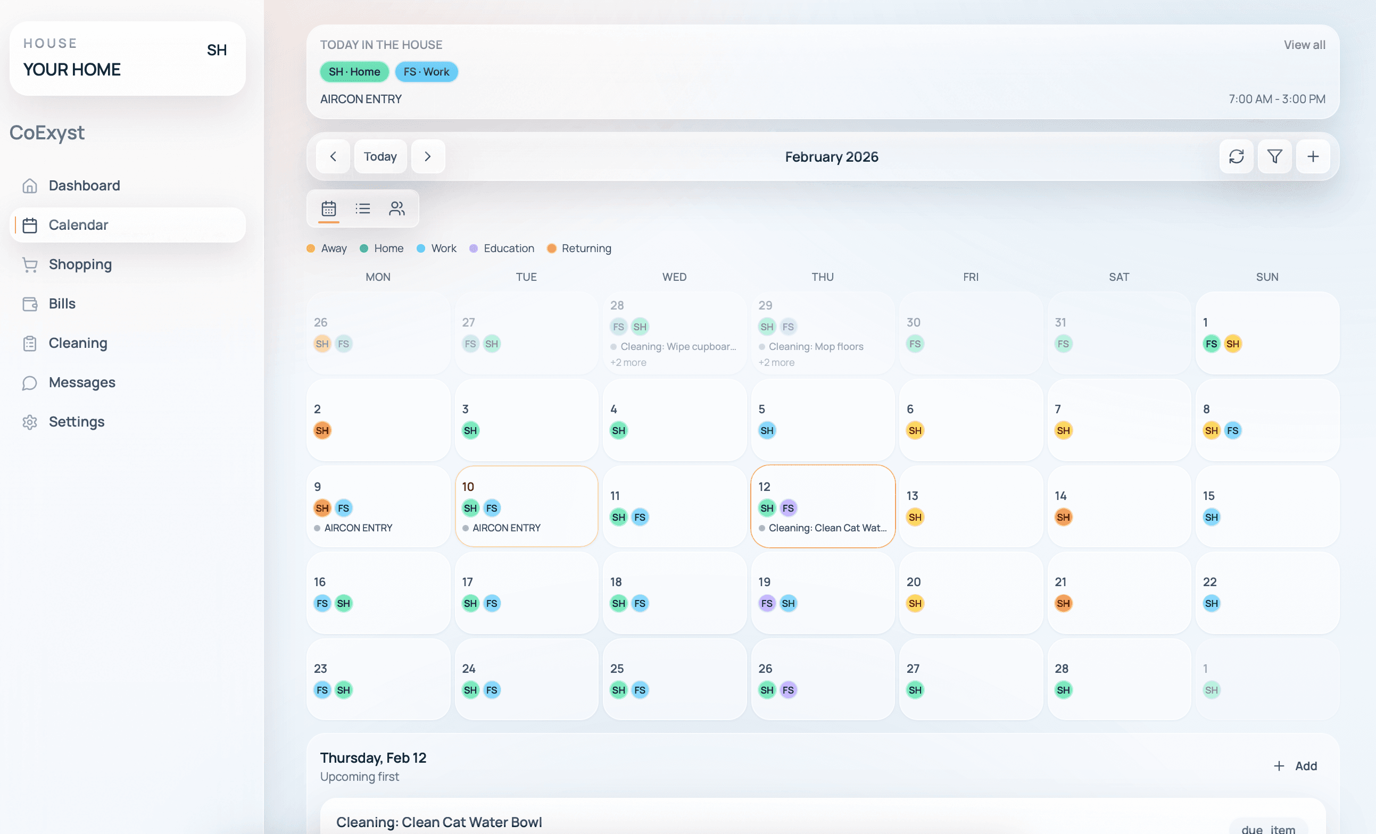Switch to the people view
1376x834 pixels.
[x=397, y=207]
